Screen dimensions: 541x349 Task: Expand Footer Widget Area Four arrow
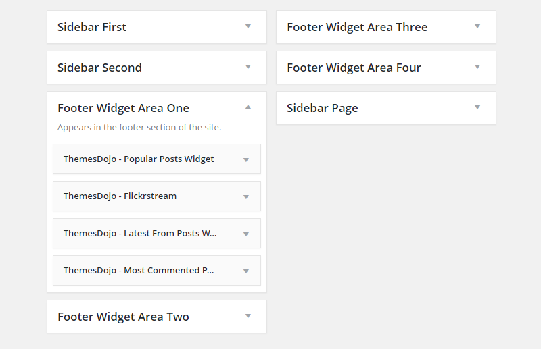click(477, 67)
